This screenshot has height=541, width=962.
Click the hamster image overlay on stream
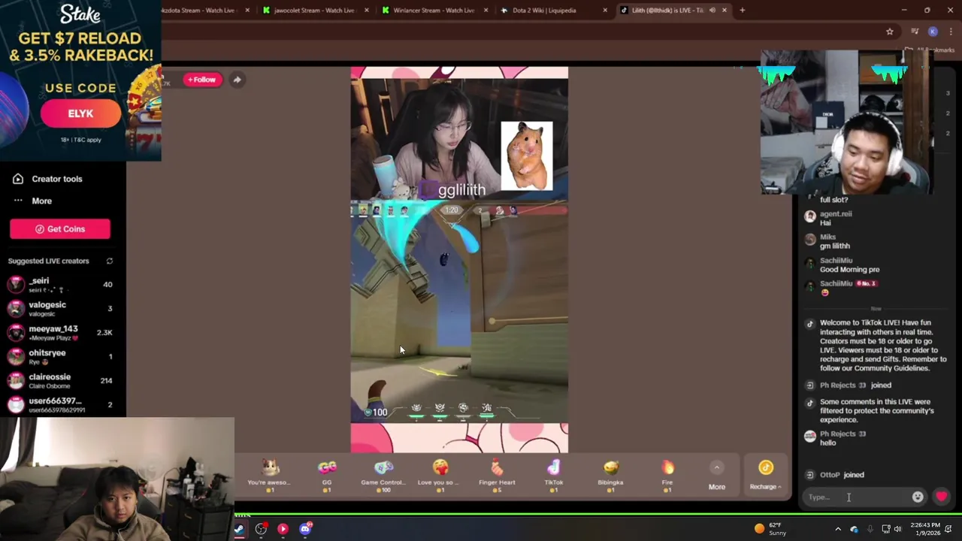tap(527, 156)
